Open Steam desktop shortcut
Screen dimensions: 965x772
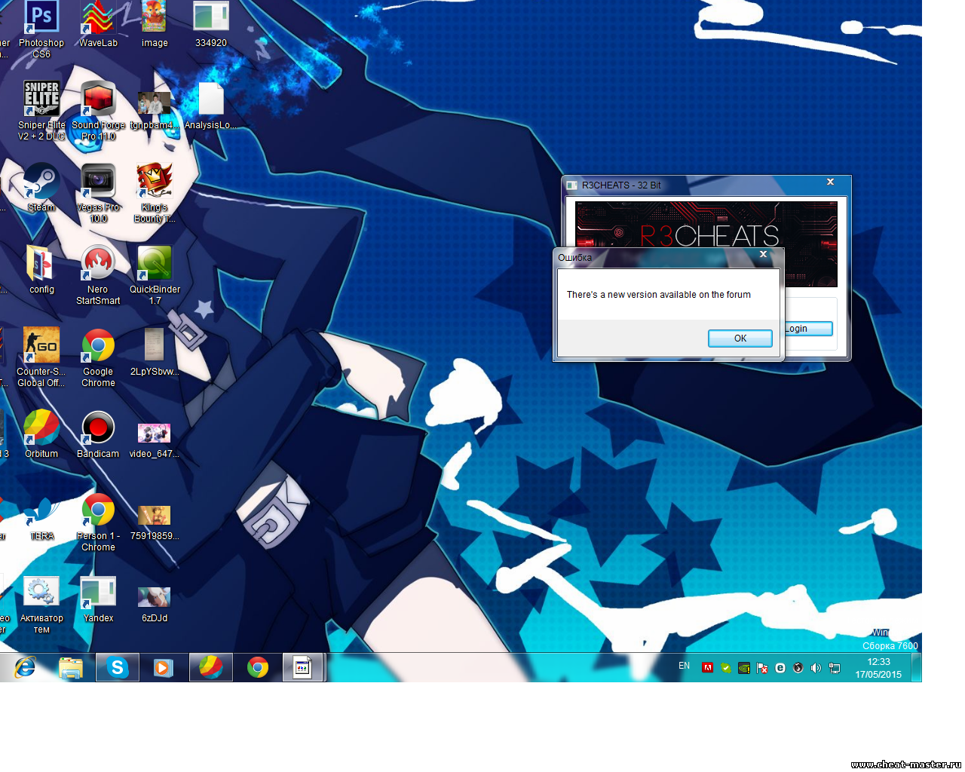pos(41,188)
